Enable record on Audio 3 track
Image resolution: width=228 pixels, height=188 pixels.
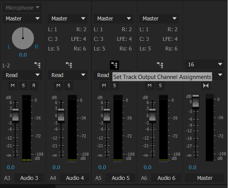(x=34, y=86)
